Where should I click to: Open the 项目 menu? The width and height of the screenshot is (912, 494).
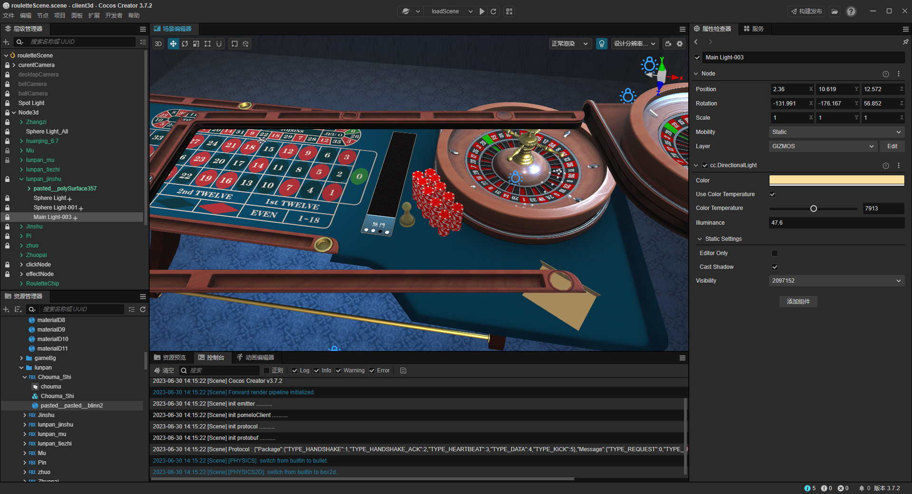coord(60,16)
